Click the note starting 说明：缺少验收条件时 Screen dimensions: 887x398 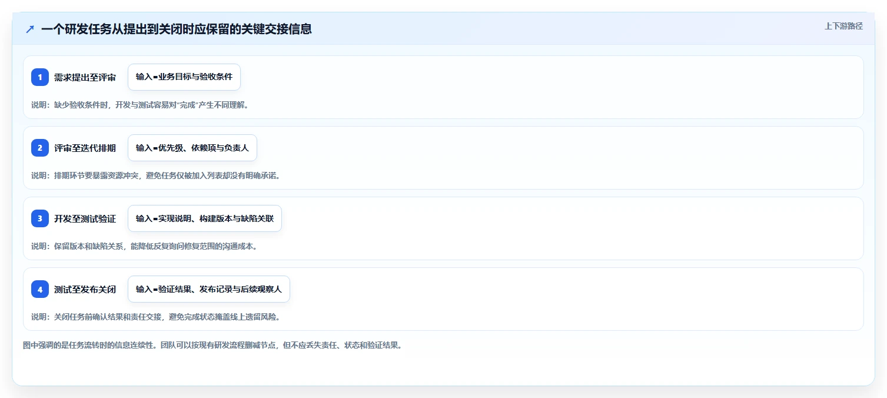[x=139, y=105]
